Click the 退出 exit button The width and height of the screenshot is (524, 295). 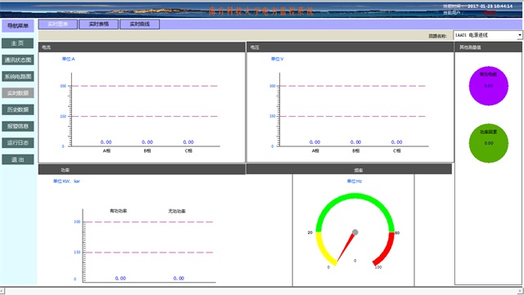[18, 159]
